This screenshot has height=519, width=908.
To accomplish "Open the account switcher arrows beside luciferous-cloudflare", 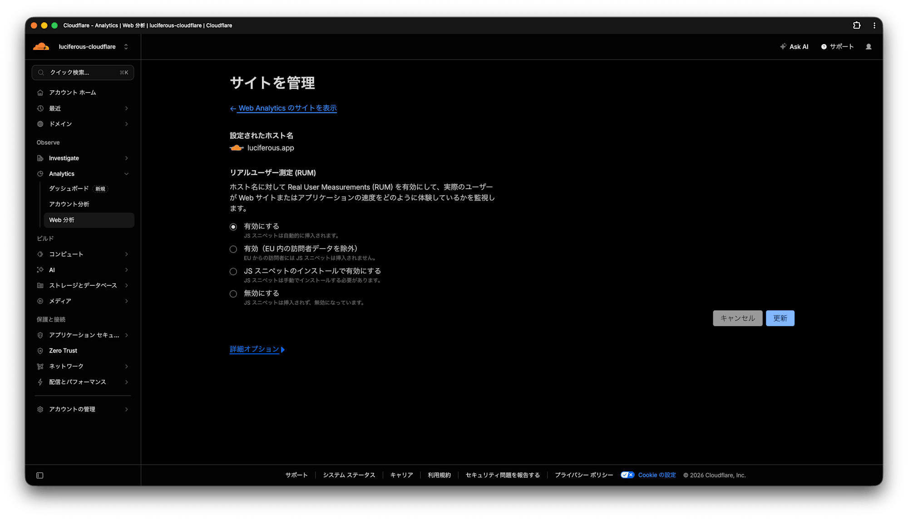I will [x=126, y=47].
